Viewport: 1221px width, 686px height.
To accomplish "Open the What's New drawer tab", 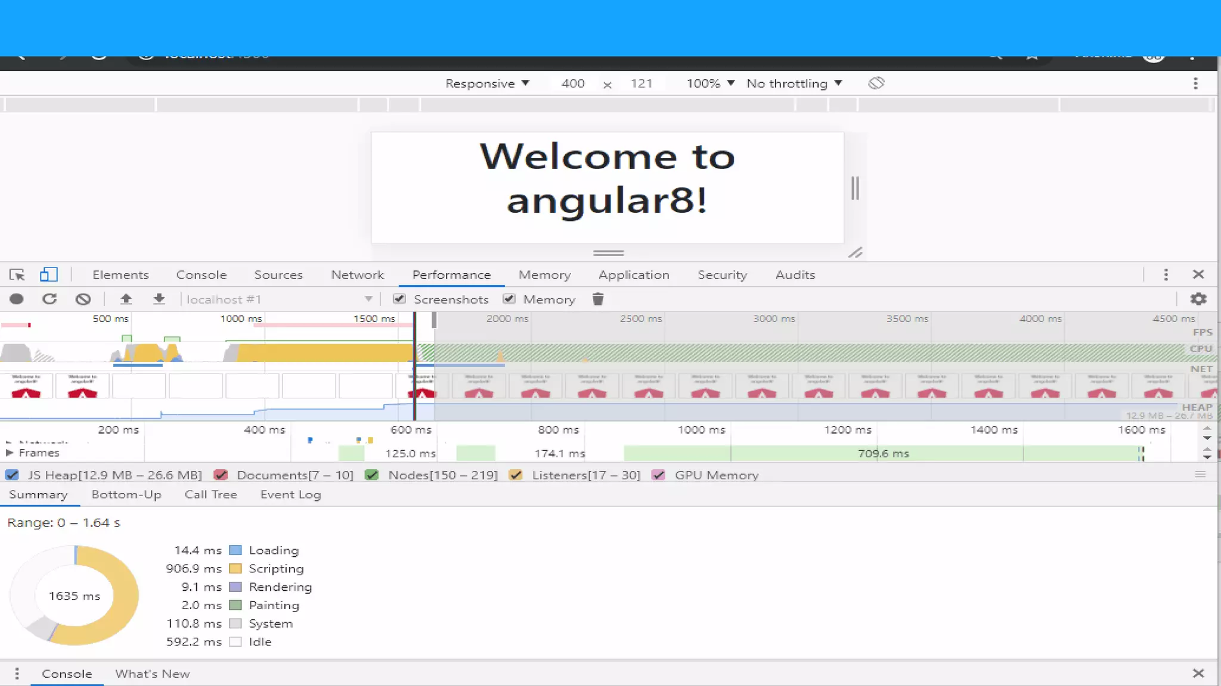I will coord(152,673).
